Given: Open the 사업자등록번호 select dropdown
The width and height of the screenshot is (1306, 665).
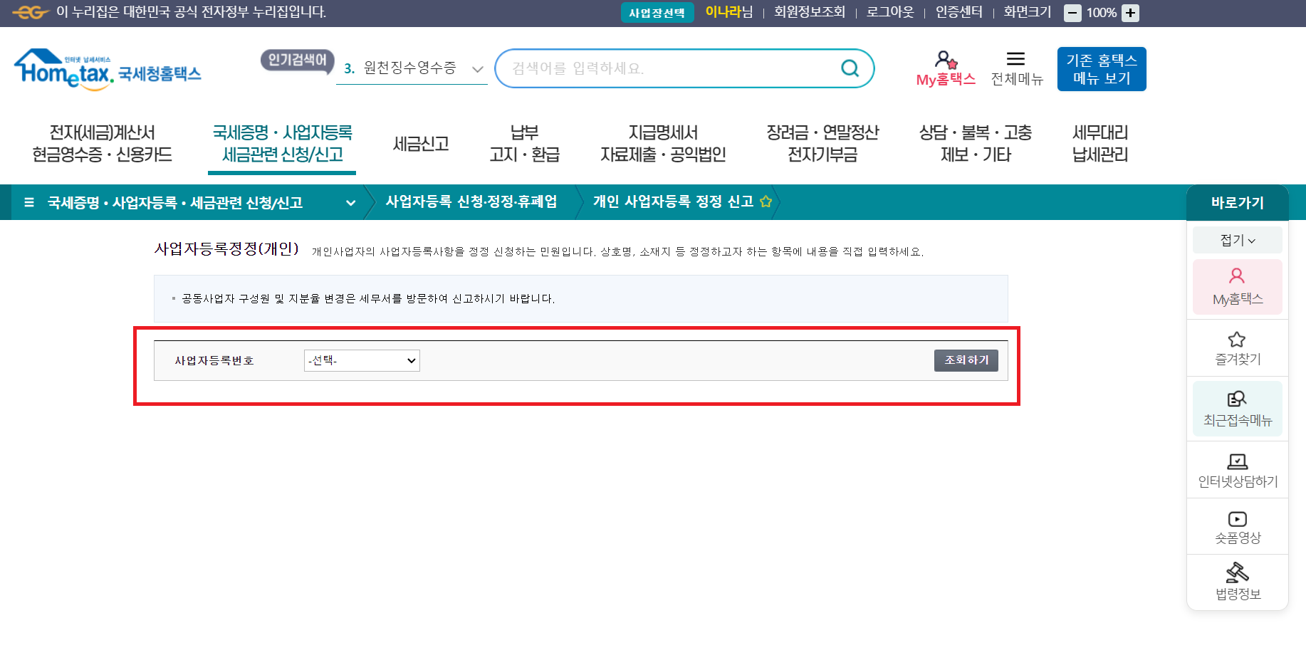Looking at the screenshot, I should tap(362, 360).
